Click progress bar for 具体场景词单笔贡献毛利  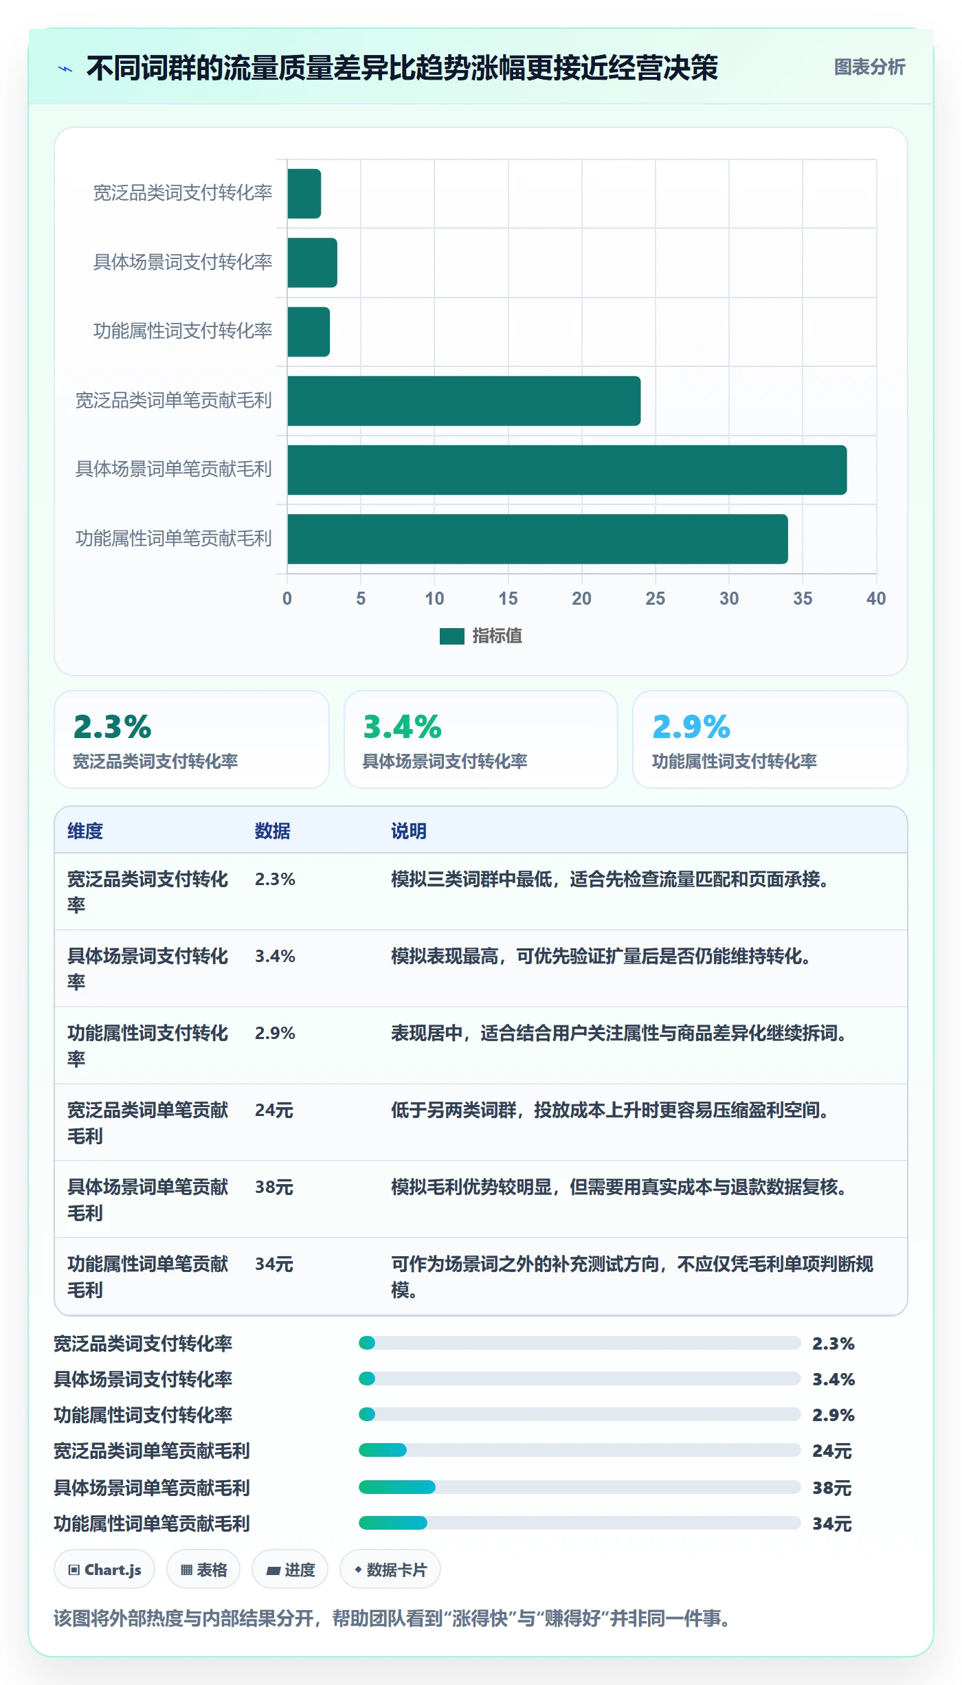click(579, 1487)
